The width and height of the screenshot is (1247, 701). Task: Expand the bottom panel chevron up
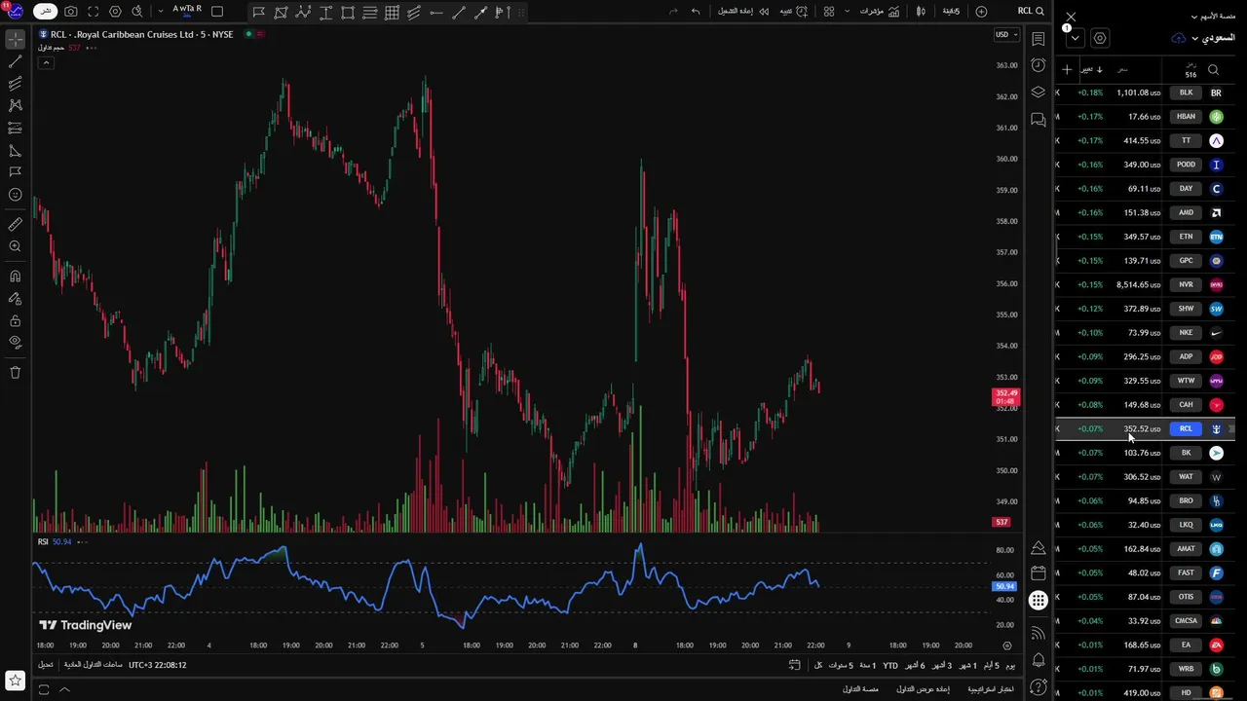64,689
